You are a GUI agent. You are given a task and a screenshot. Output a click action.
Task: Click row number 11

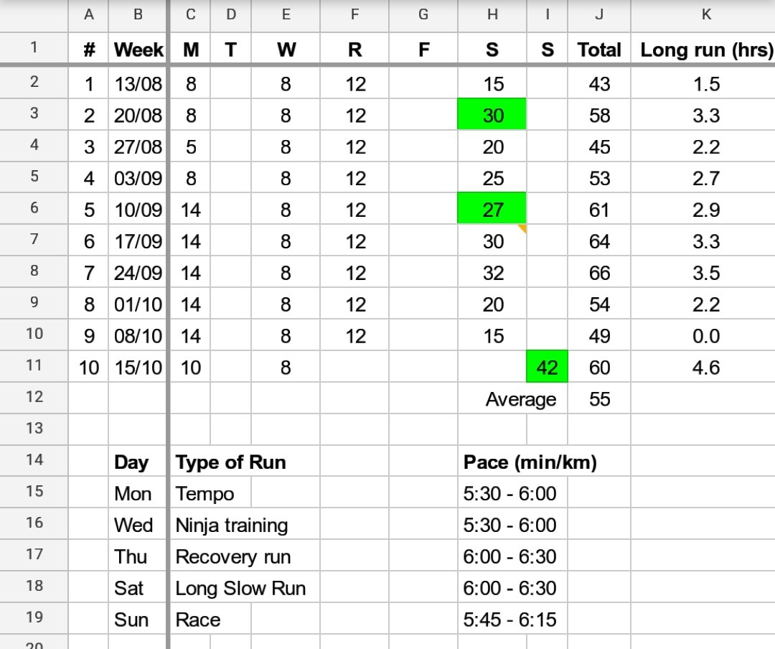[34, 367]
